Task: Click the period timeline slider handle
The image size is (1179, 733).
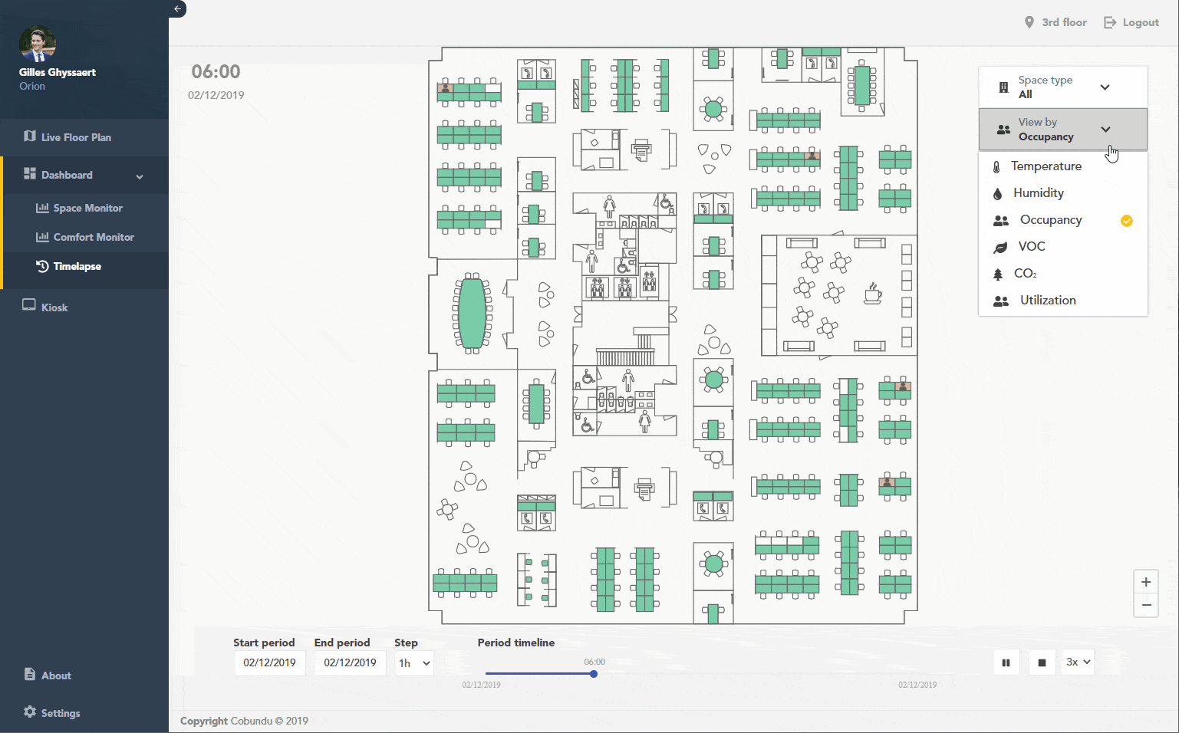Action: click(594, 674)
